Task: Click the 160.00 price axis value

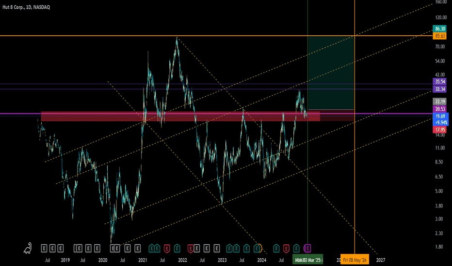Action: pyautogui.click(x=441, y=2)
